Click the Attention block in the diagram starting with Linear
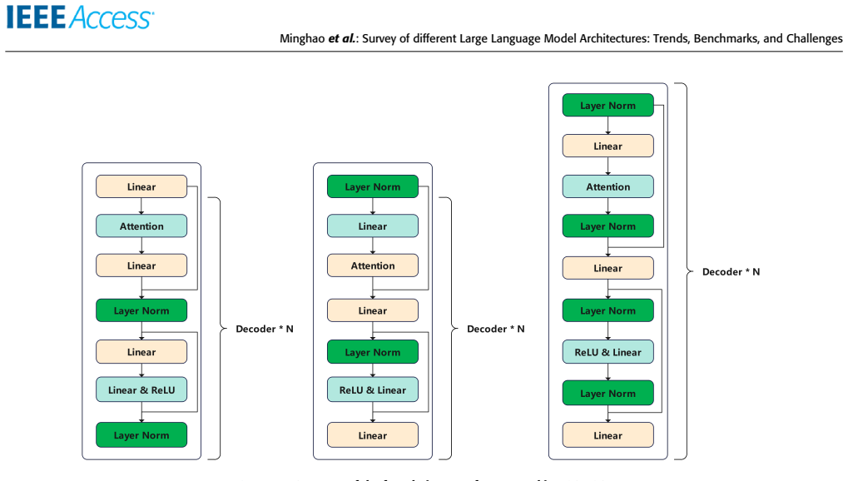The height and width of the screenshot is (481, 848). click(141, 226)
